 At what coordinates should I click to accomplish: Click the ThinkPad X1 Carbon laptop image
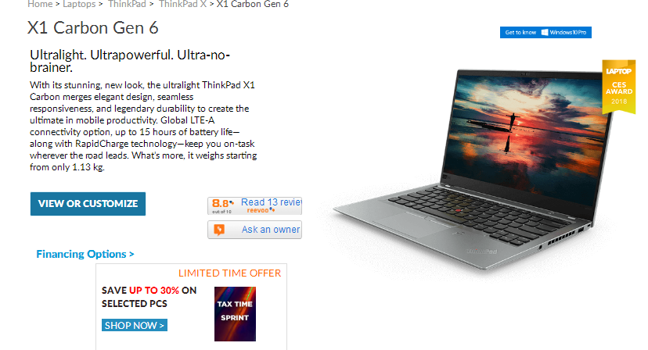(475, 170)
